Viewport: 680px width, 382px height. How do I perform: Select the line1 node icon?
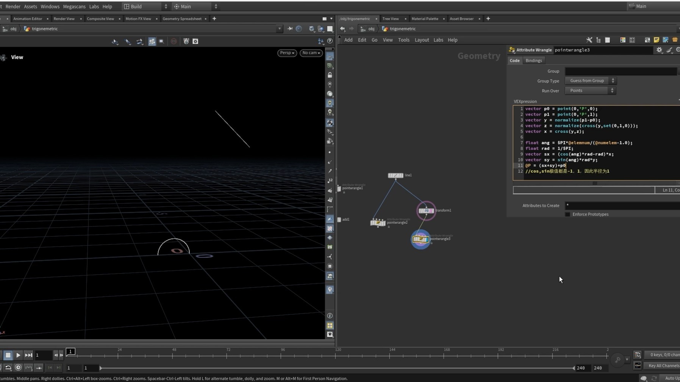395,175
